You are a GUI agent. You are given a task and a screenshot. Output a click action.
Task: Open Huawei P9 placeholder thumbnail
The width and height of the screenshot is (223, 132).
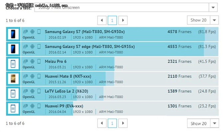point(13,108)
